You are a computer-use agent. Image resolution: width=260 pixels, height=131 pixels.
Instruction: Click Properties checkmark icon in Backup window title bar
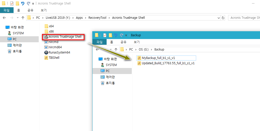[105, 35]
